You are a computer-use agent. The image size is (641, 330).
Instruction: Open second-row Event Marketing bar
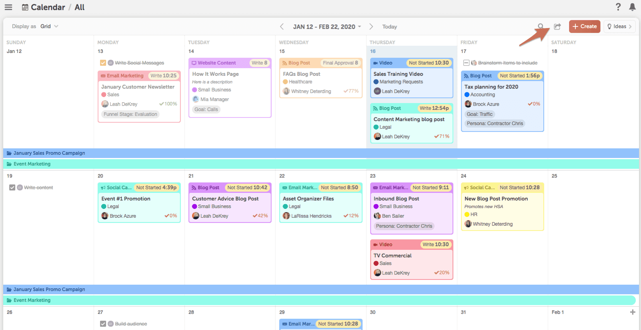click(319, 300)
